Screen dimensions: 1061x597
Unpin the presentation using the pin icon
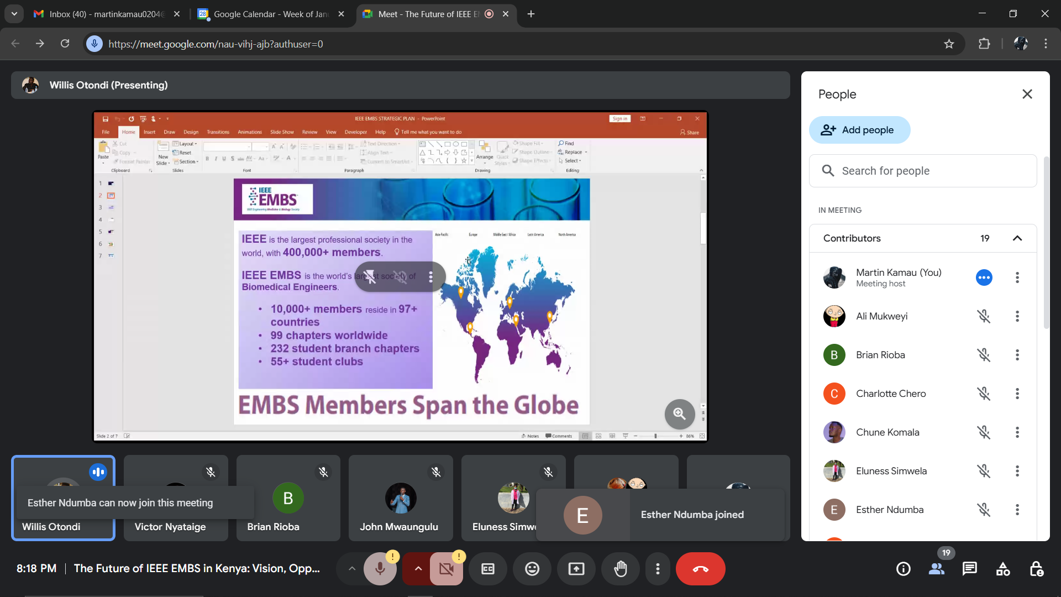371,277
